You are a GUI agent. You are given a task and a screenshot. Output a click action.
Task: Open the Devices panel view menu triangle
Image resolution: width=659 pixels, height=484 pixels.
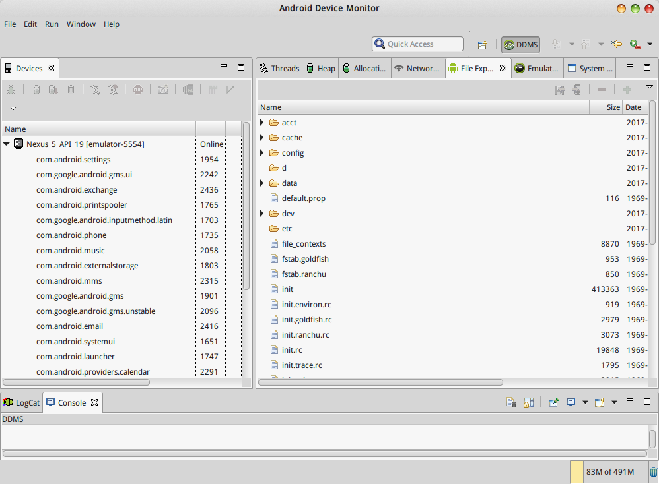13,108
